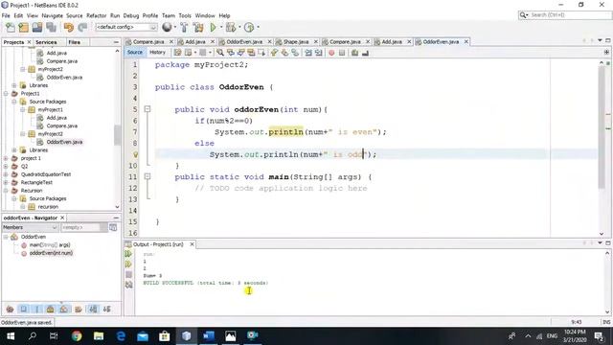Click the Shift Line Left icon in editor toolbar
This screenshot has height=345, width=613.
(308, 53)
